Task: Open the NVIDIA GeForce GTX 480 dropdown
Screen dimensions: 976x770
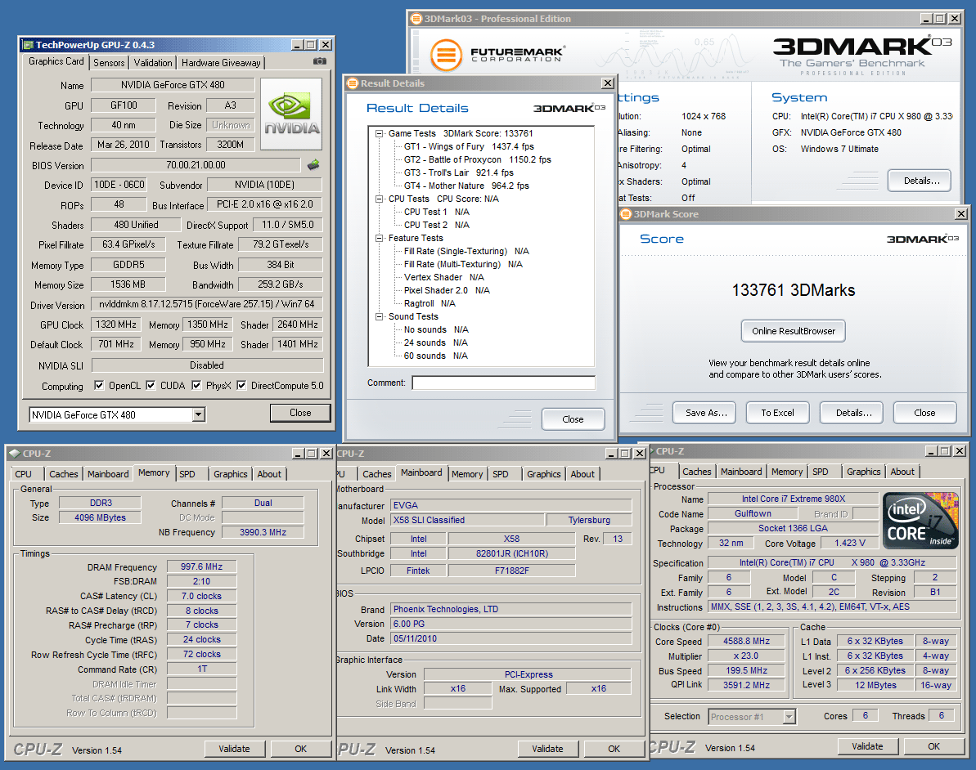Action: [x=198, y=415]
